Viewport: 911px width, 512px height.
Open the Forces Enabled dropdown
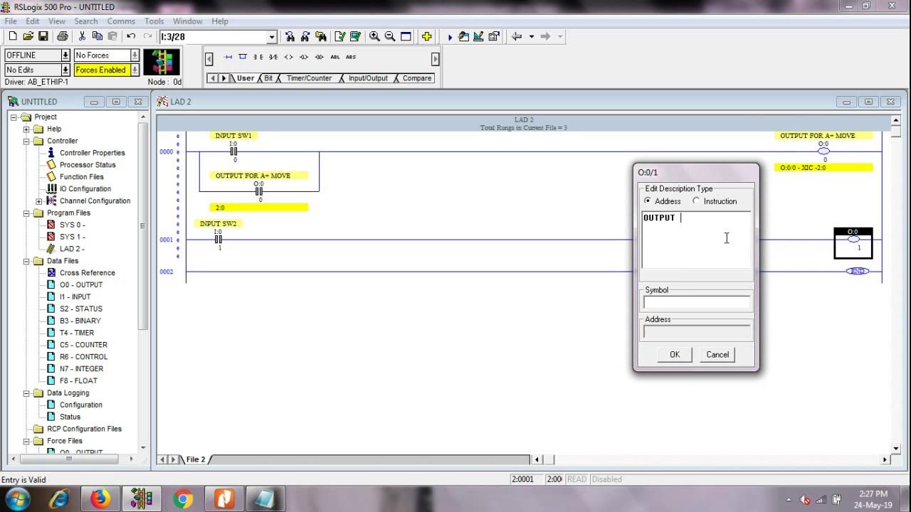(135, 70)
